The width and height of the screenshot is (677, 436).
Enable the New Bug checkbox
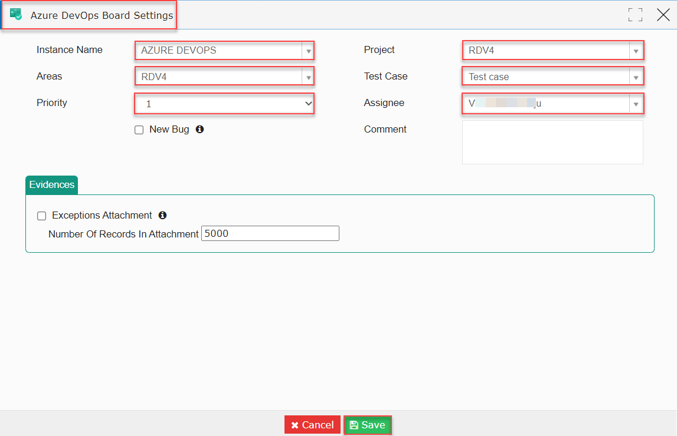point(139,130)
